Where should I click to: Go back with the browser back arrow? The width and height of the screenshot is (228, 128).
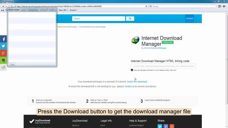click(x=3, y=6)
